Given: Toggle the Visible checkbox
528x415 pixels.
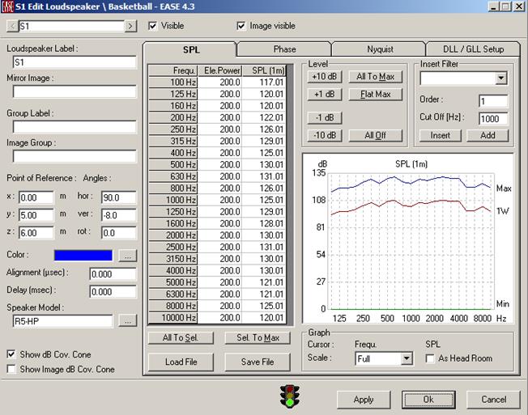Looking at the screenshot, I should (153, 26).
